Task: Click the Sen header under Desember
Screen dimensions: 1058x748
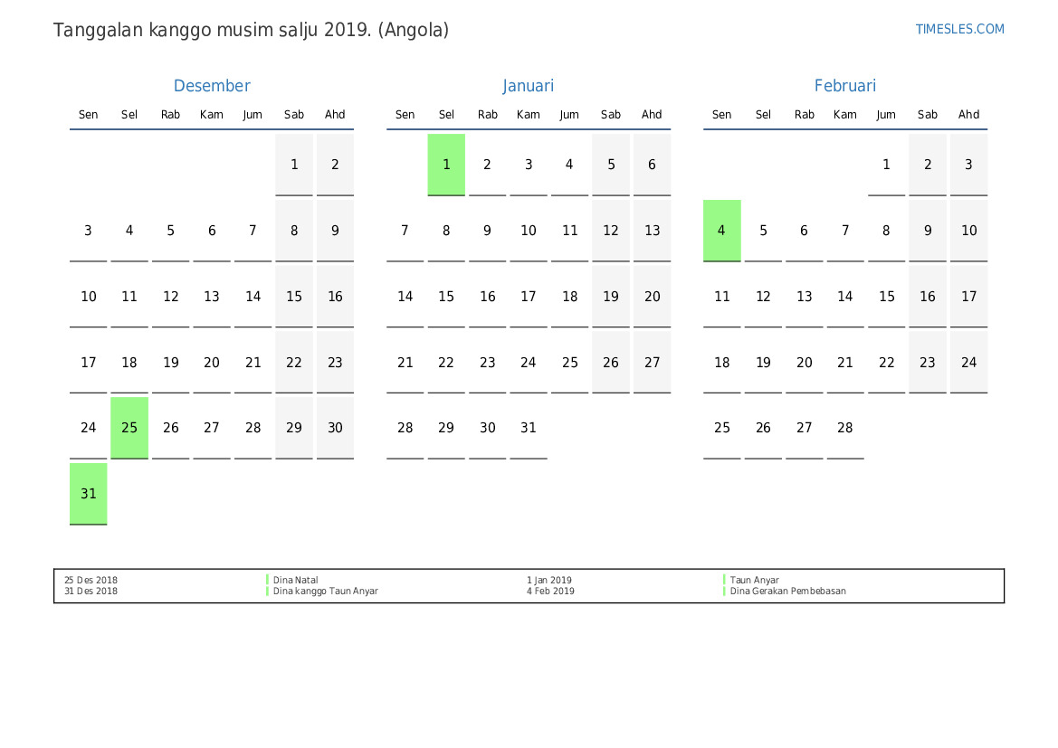Action: click(89, 115)
